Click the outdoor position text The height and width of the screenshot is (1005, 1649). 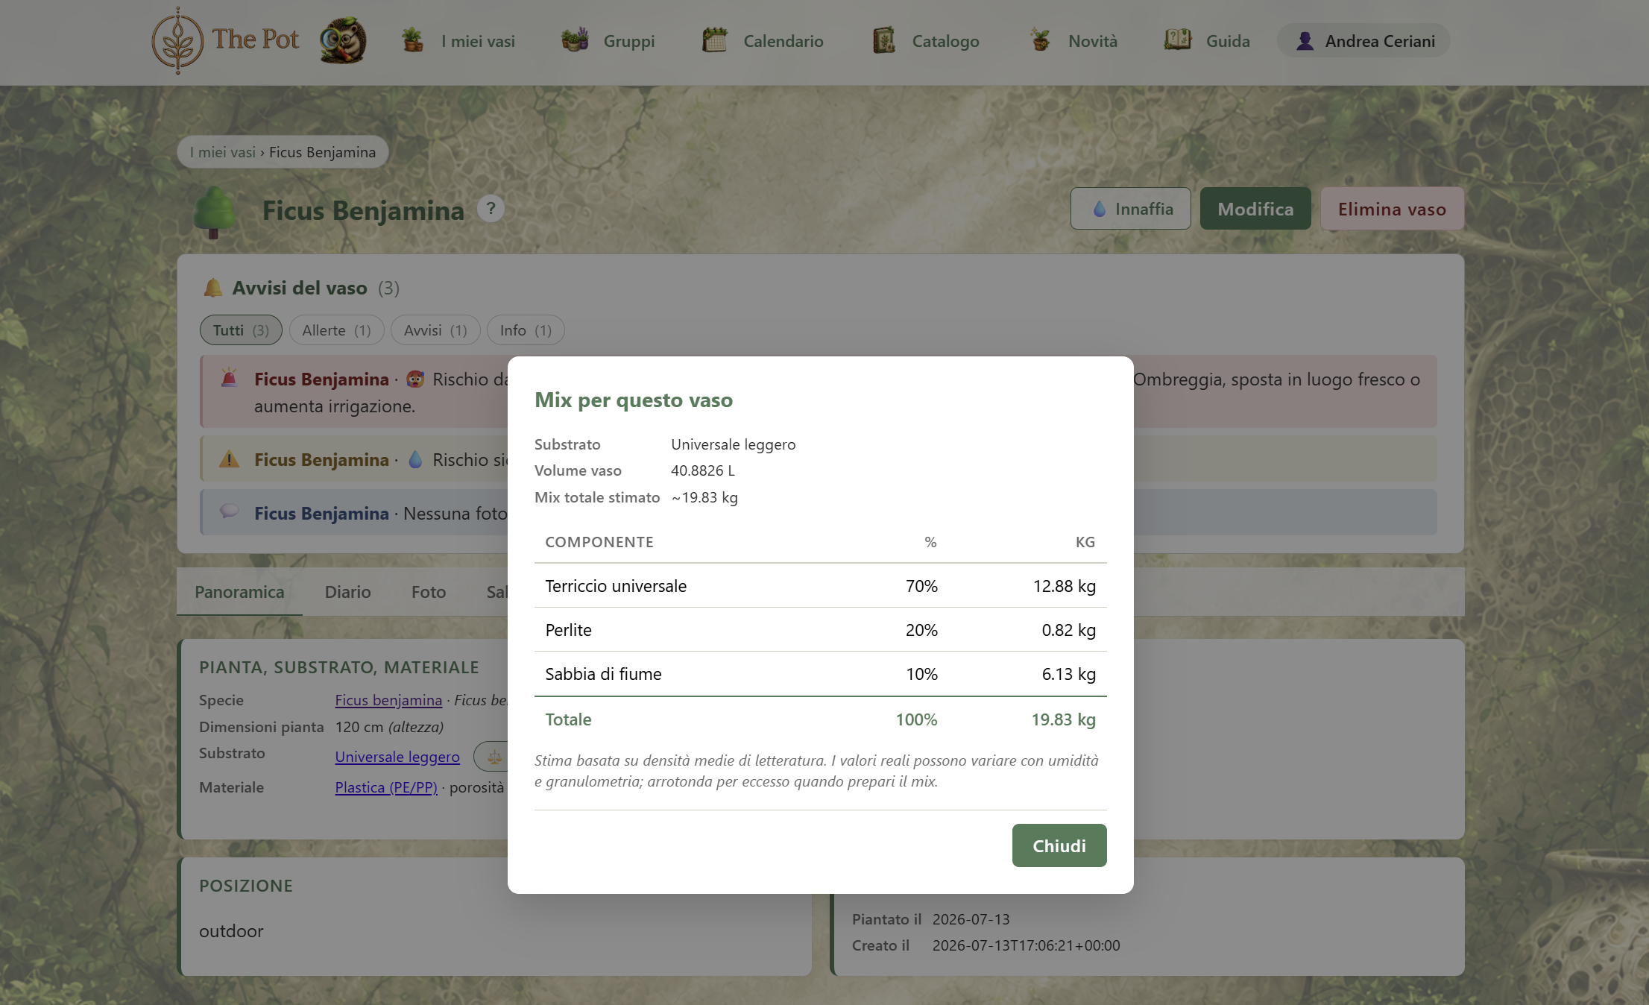(231, 930)
